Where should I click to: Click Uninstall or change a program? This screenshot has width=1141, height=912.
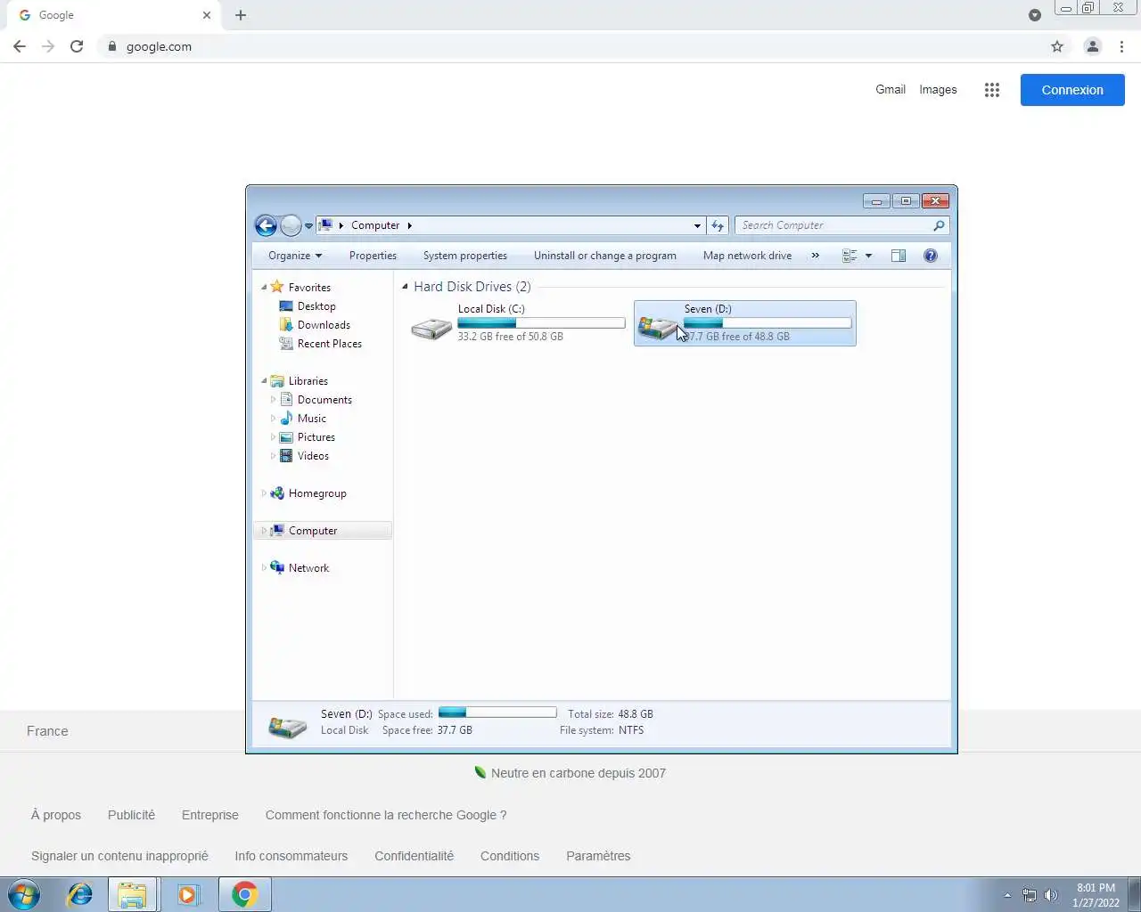click(x=605, y=256)
